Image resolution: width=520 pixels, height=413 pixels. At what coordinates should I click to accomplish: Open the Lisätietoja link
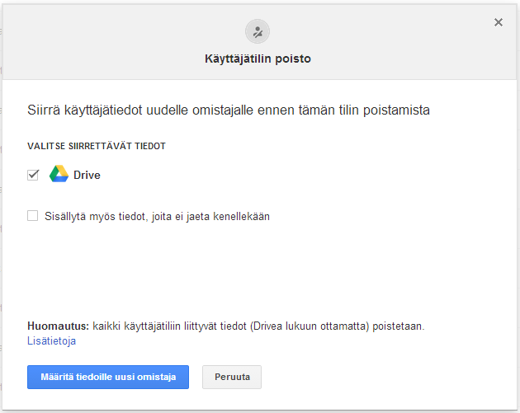pyautogui.click(x=51, y=340)
